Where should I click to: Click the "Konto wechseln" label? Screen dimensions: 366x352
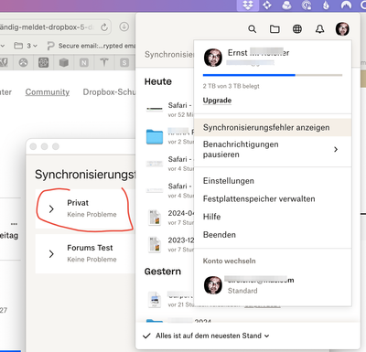pos(230,261)
